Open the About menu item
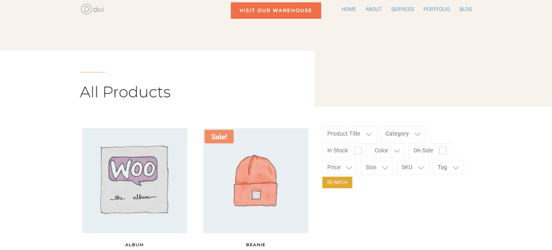The width and height of the screenshot is (552, 250). (373, 9)
